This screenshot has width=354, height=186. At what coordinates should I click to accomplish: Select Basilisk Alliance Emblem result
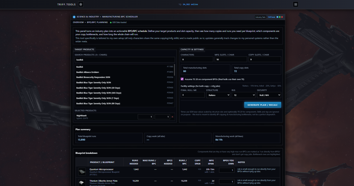click(124, 72)
